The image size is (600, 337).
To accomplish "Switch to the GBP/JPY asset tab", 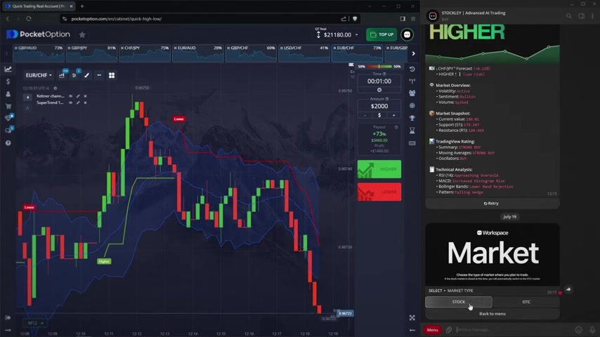I will [91, 53].
